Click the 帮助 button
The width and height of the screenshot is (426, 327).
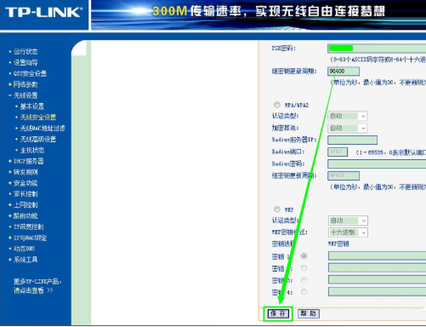(x=309, y=313)
